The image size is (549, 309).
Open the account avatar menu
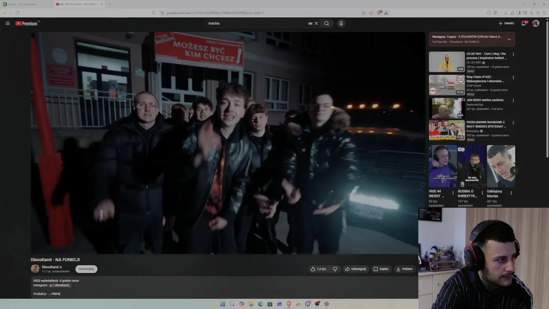tap(536, 24)
